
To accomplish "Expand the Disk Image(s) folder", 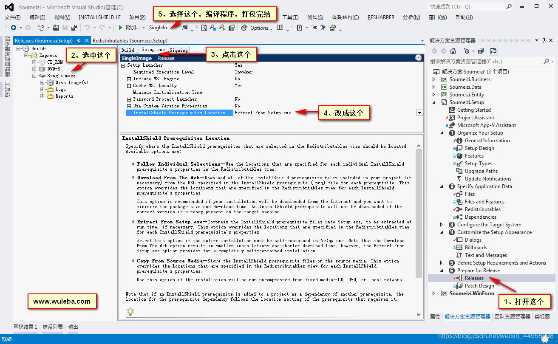I will [42, 82].
